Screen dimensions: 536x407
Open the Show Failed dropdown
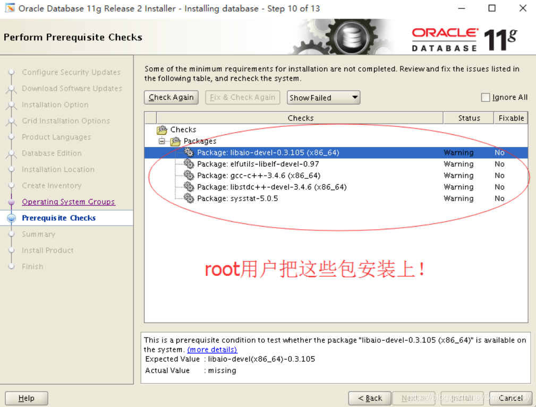324,98
